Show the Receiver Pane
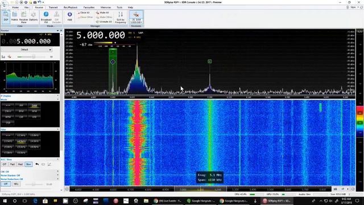Screen dimensions: 364x205 24,17
